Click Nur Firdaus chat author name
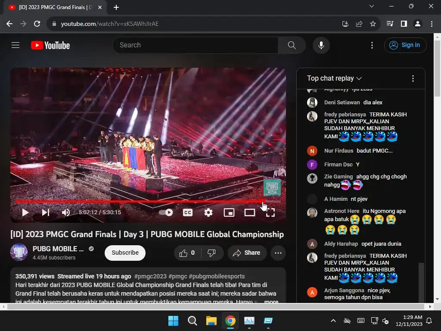The image size is (441, 331). (x=339, y=150)
